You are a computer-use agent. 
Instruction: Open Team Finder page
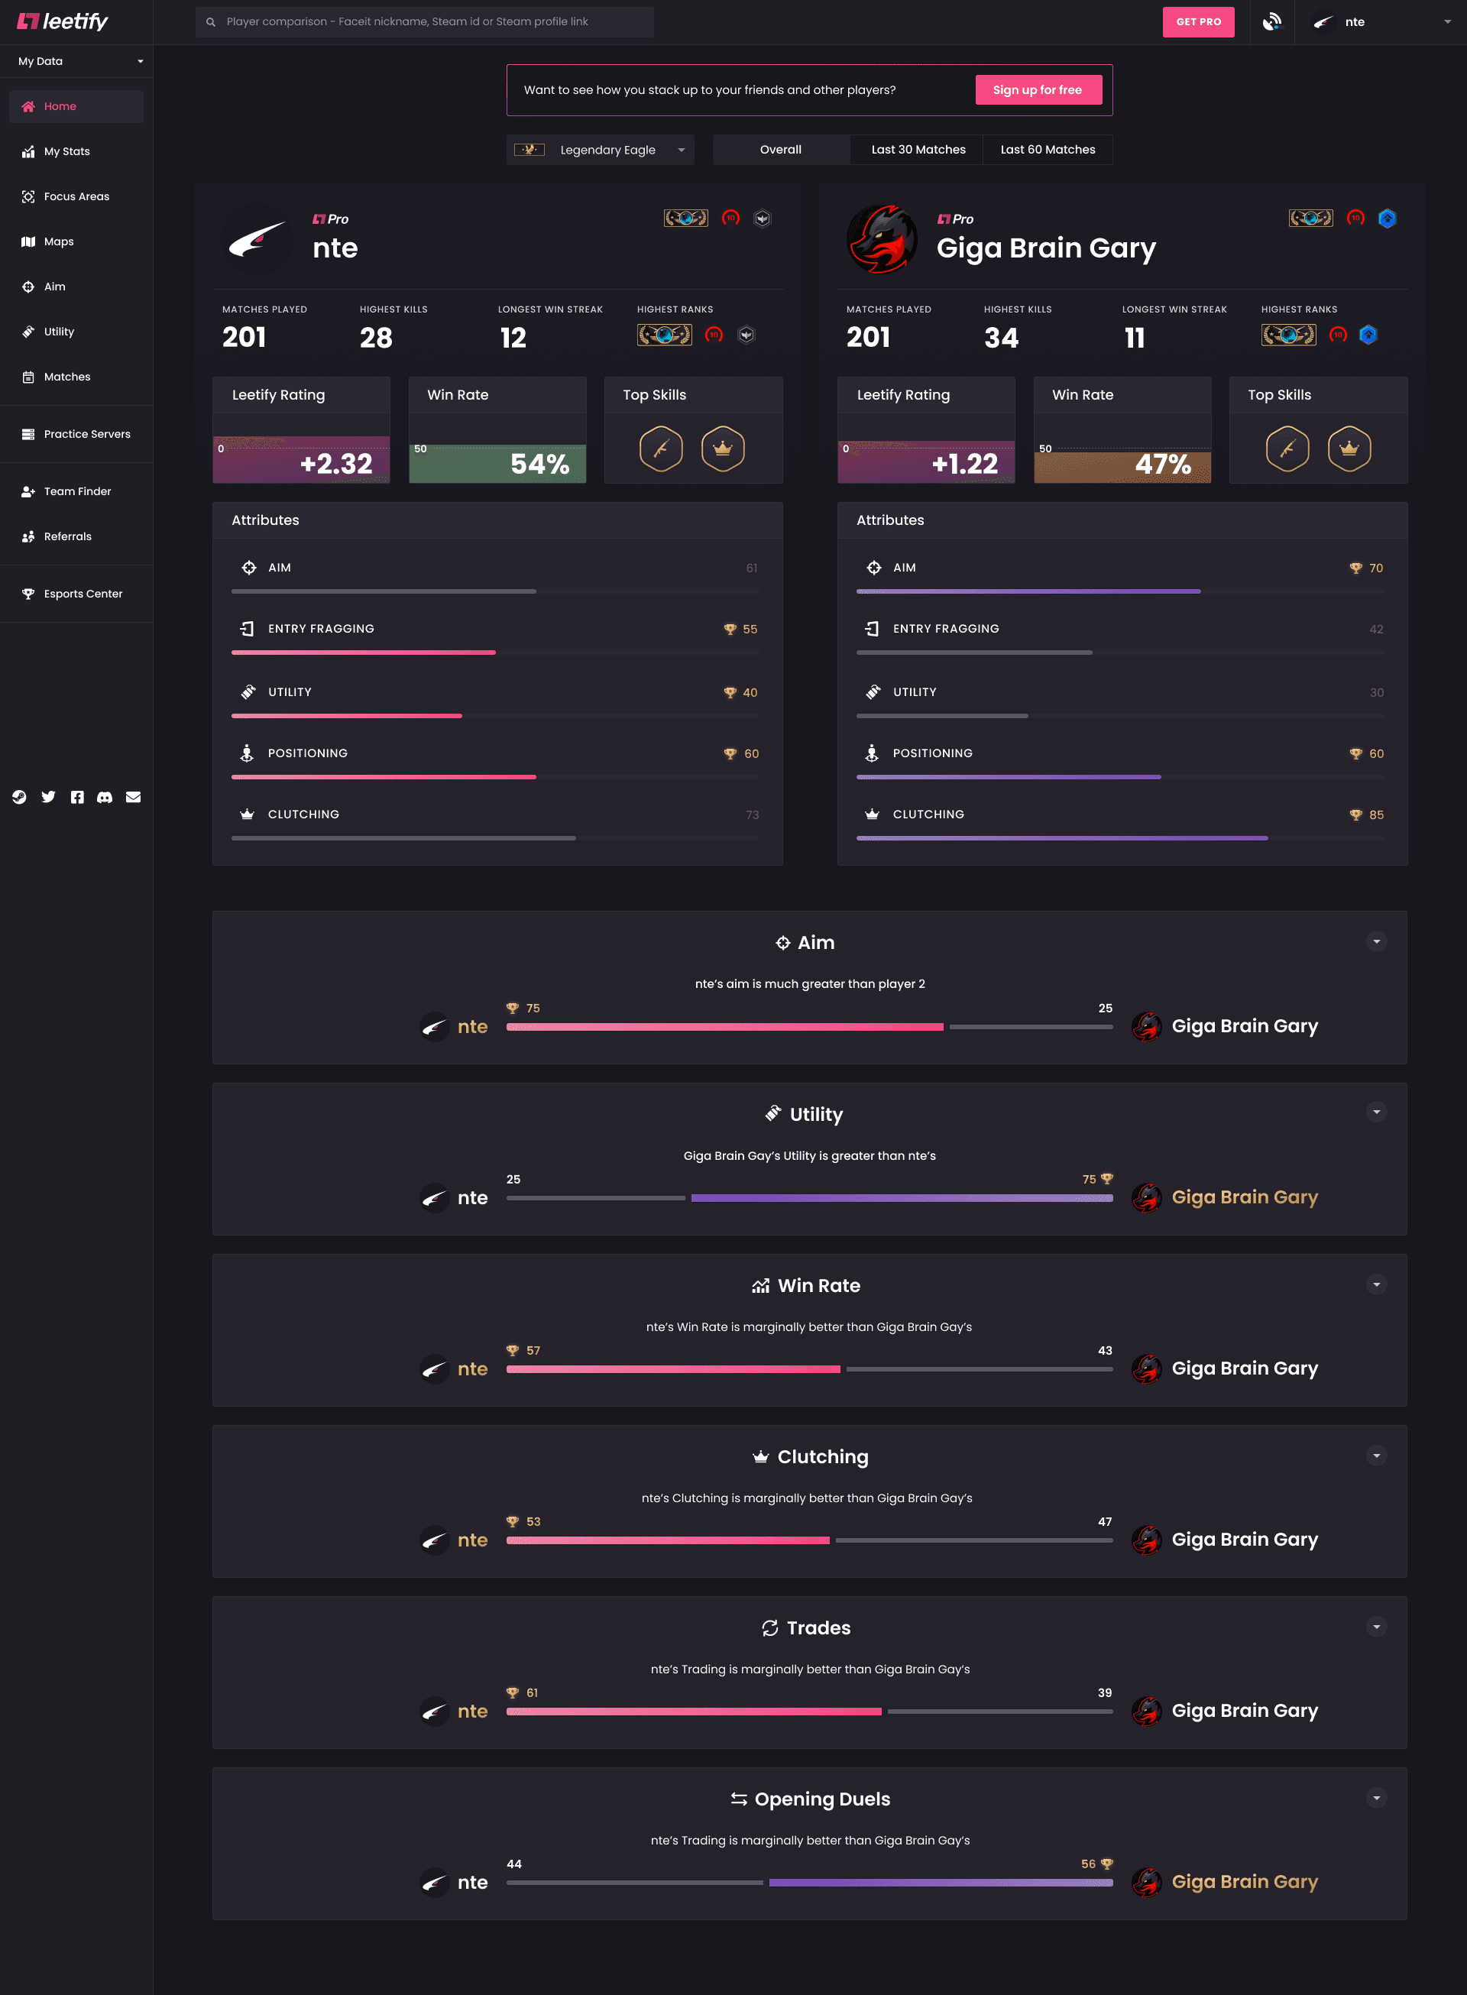pyautogui.click(x=76, y=491)
